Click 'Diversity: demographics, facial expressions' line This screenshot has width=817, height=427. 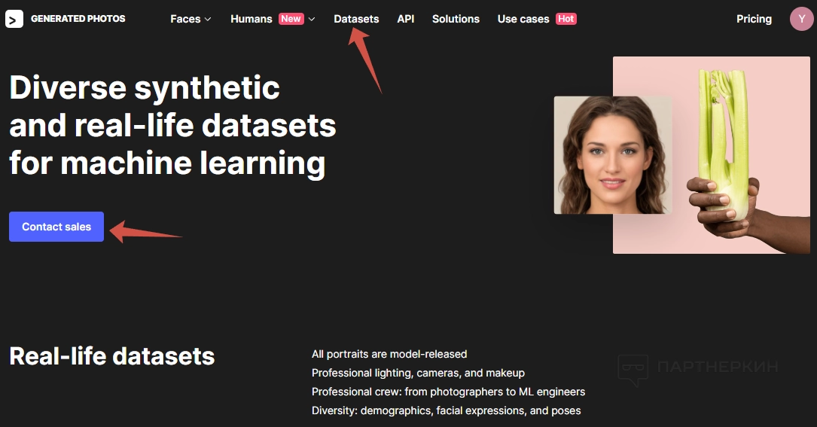[x=446, y=410]
